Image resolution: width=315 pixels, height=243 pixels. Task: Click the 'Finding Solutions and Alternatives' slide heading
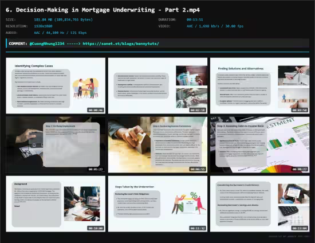241,69
